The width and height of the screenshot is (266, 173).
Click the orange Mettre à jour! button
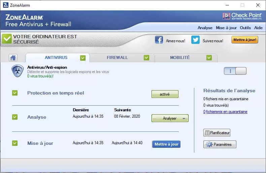click(245, 40)
